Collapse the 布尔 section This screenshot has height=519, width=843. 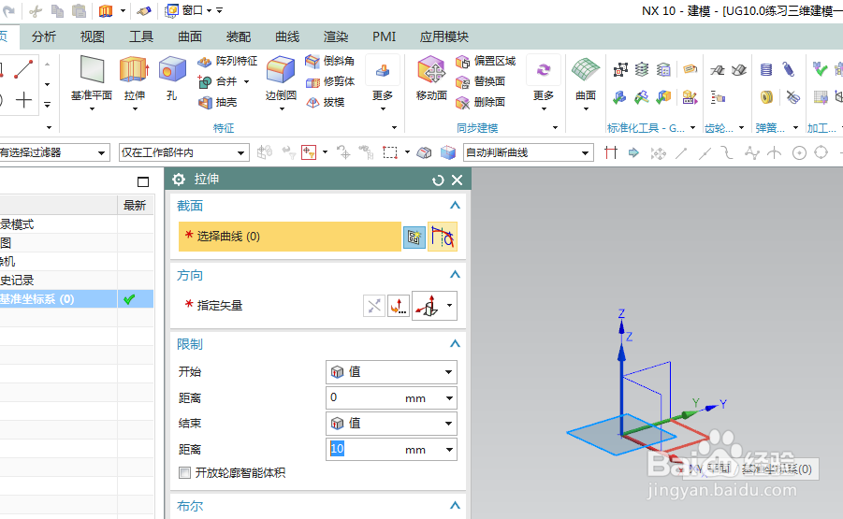click(x=455, y=505)
